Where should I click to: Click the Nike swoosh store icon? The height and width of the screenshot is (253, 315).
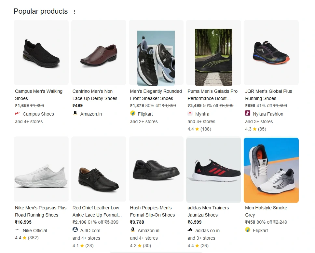[18, 230]
